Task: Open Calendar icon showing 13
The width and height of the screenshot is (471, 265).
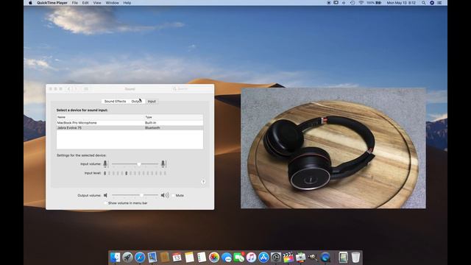Action: pos(177,258)
